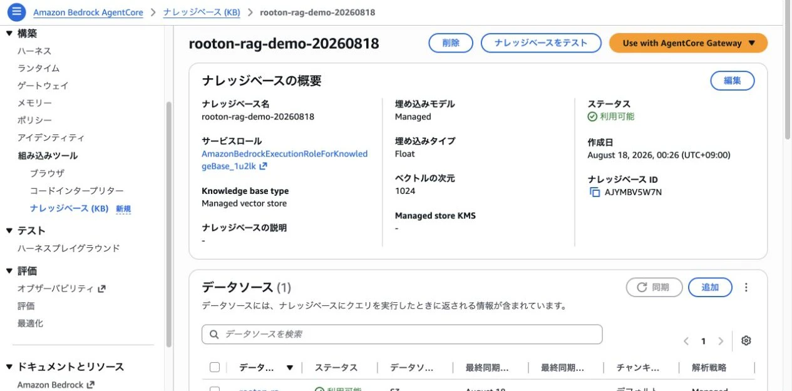Viewport: 792px width, 391px height.
Task: Click the 編集 button in the overview
Action: coord(733,81)
